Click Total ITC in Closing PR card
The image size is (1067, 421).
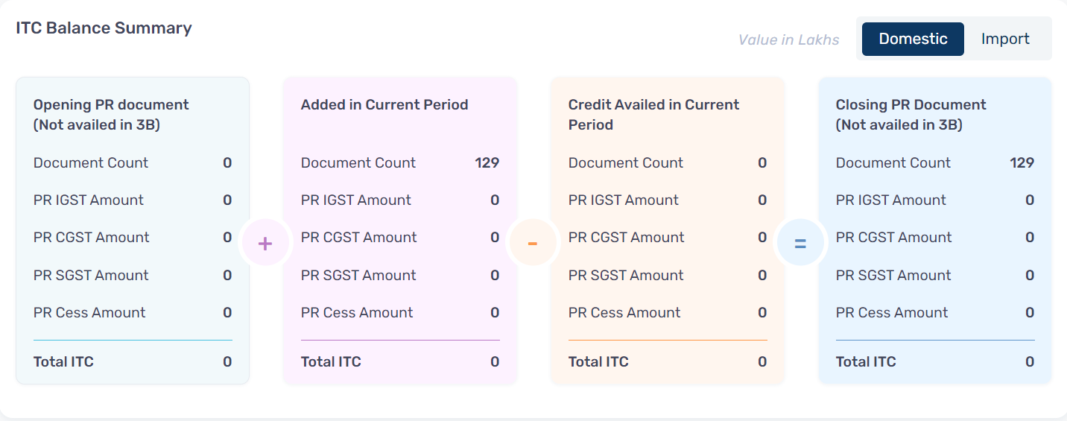coord(866,362)
